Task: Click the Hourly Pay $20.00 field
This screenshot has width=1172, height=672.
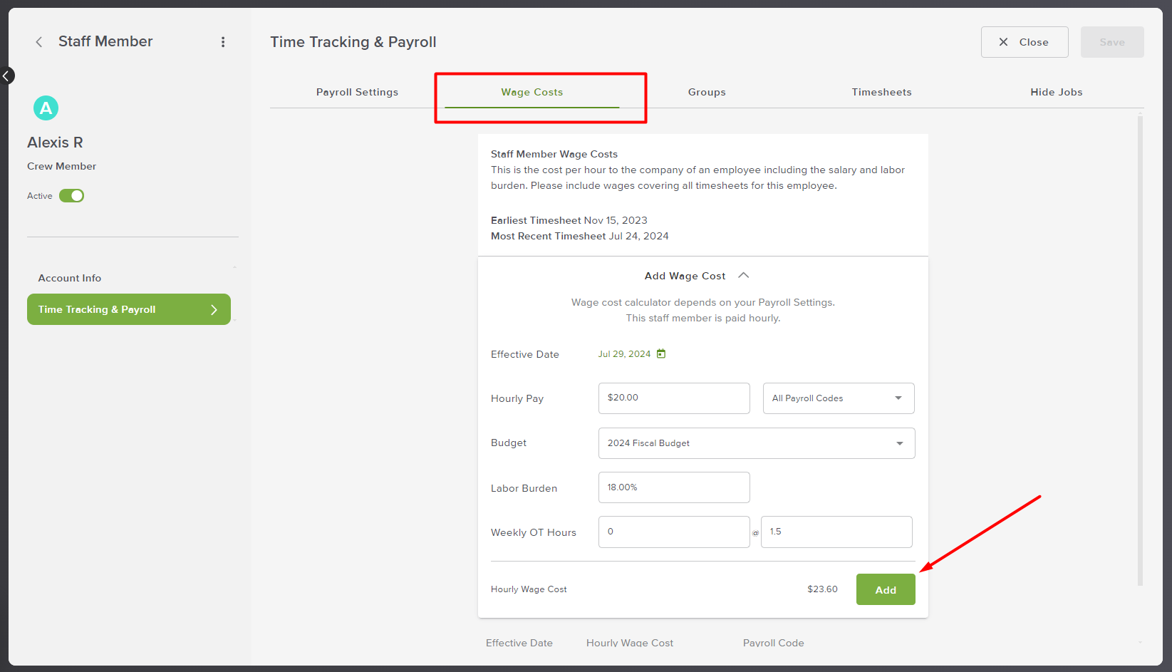Action: (674, 398)
